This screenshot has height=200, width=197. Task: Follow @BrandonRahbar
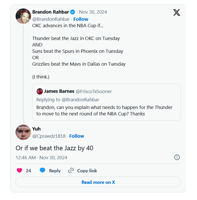[81, 19]
